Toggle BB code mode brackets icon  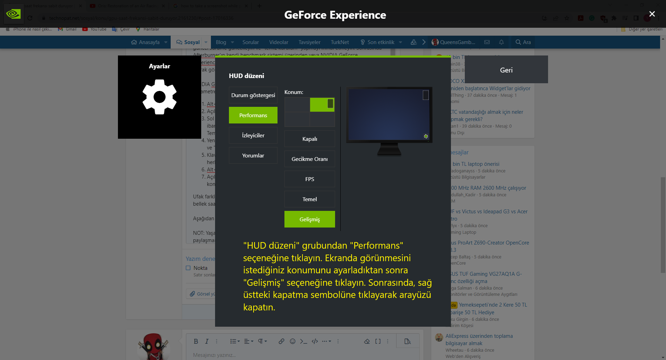pos(378,341)
